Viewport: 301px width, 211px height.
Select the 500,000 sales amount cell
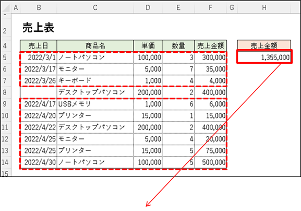[x=211, y=162]
